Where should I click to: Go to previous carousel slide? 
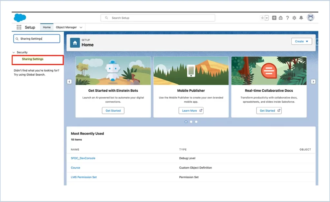(70, 81)
